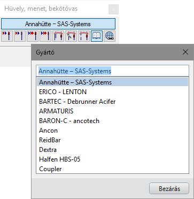Click the Gyártó text field showing Annahütte
The width and height of the screenshot is (194, 199).
(112, 71)
